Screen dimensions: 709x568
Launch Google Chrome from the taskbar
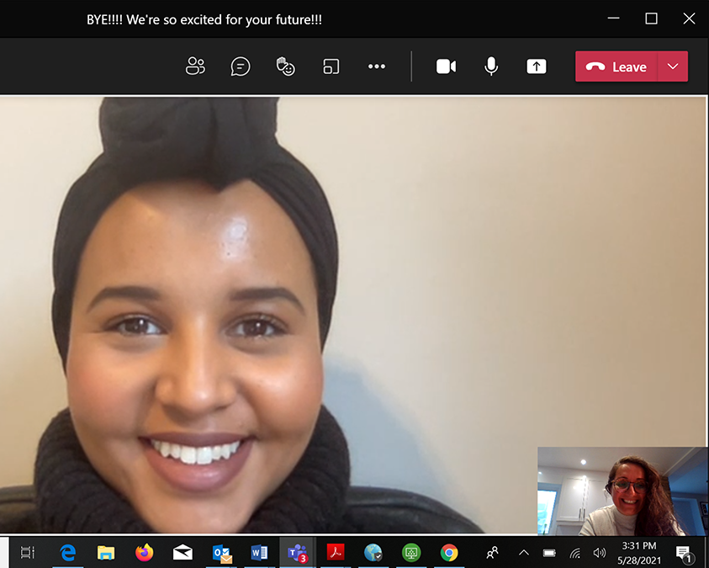[449, 552]
